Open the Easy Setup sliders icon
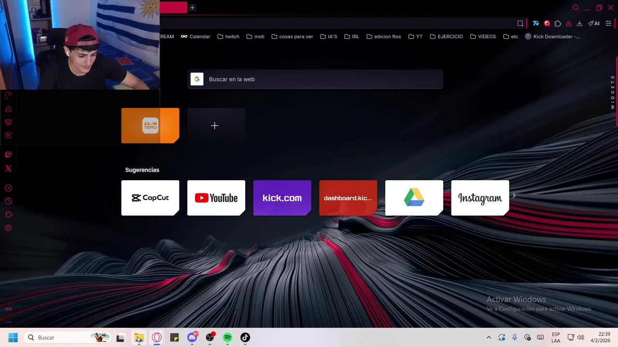The image size is (618, 347). coord(608,23)
